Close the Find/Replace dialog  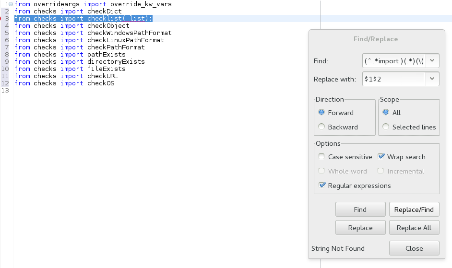click(414, 248)
